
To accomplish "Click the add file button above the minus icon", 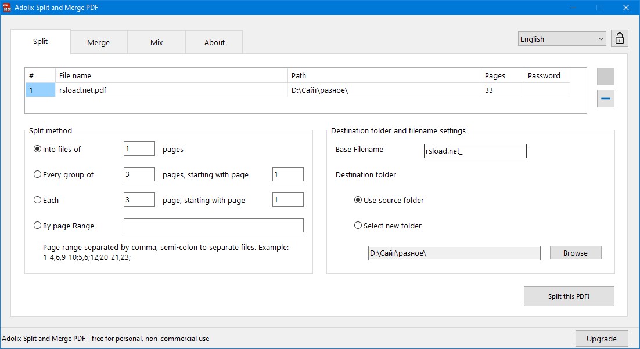I will click(x=605, y=76).
